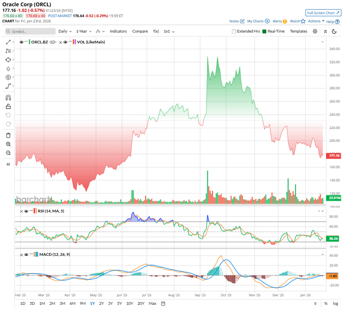347x310 pixels.
Task: Remove the VOL indicator
Action: [61, 42]
